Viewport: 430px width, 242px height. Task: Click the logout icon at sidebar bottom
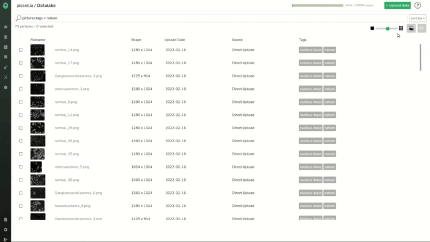[x=6, y=240]
